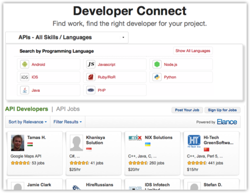Screen dimensions: 250x193
Task: Click $25/hr rate on Khanisya card
Action: (75, 170)
